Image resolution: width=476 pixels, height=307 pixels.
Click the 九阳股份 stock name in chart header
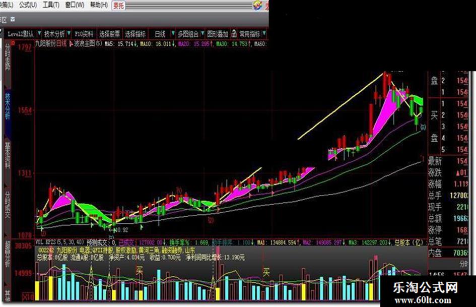[x=45, y=43]
